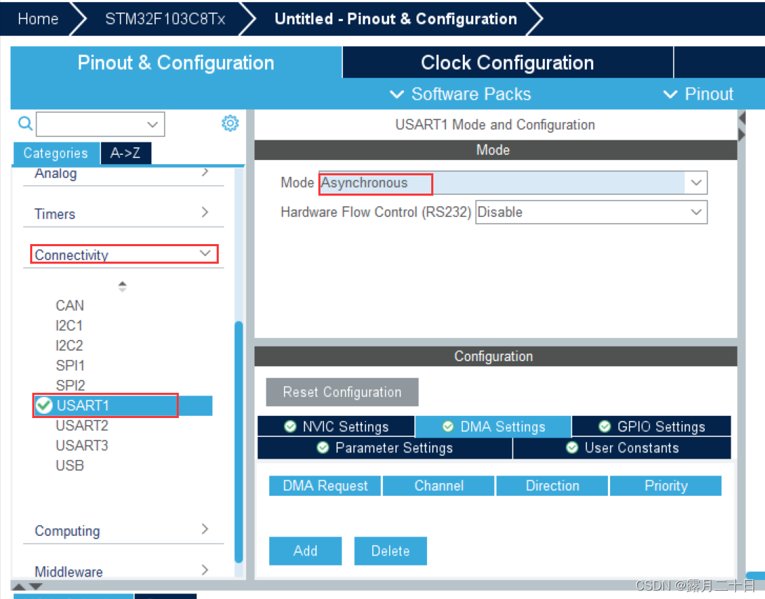The image size is (765, 599).
Task: Select the Categories tab
Action: 55,154
